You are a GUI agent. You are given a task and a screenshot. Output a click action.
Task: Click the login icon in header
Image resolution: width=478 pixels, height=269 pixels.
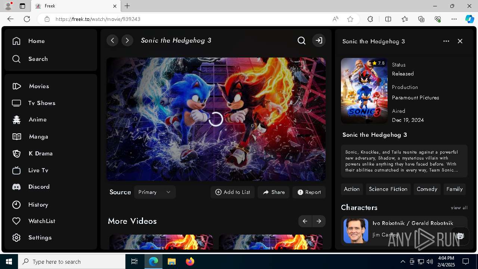[x=319, y=40]
